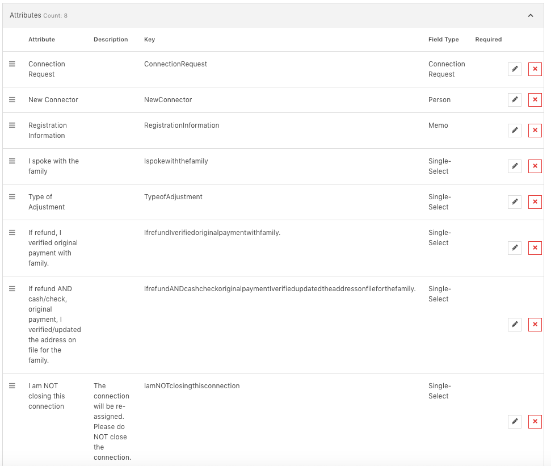Click the Field Type column header

[x=444, y=39]
